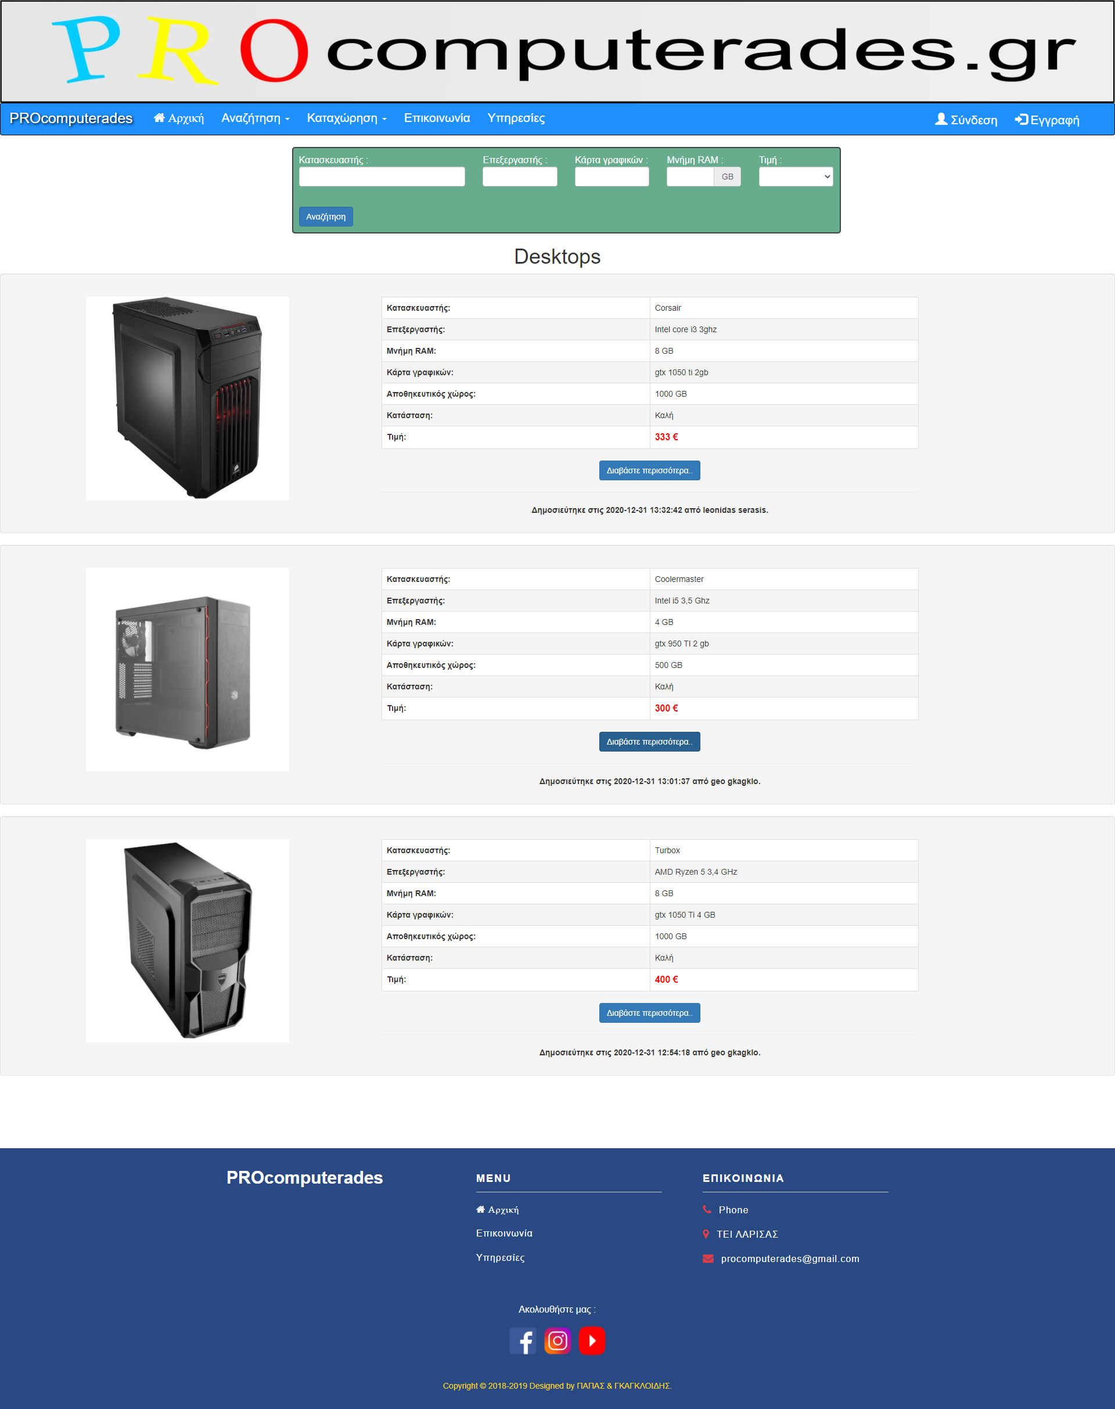
Task: Open Επικοινωνία in the top navbar
Action: pyautogui.click(x=437, y=118)
